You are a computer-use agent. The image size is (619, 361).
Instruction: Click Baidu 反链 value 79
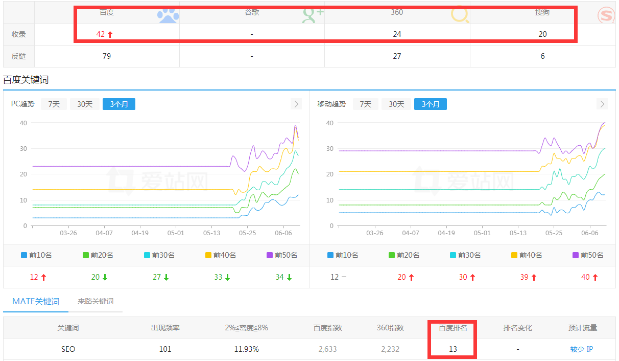[x=107, y=56]
